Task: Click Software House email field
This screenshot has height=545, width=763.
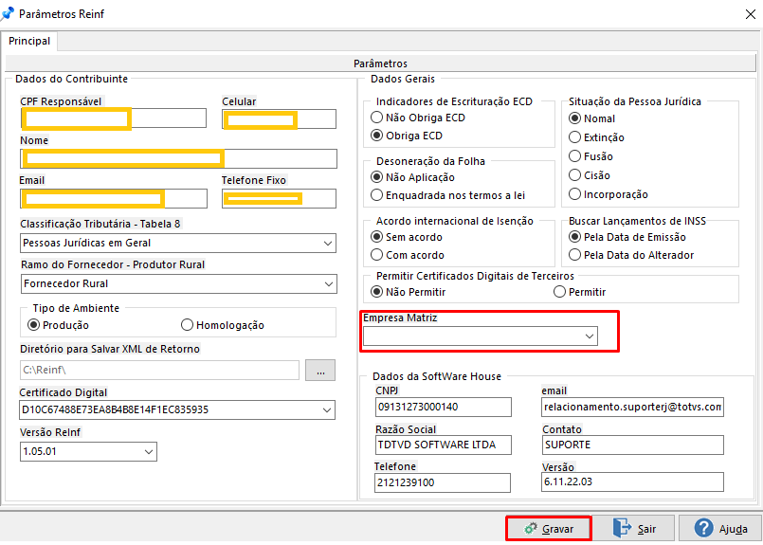Action: (x=632, y=407)
